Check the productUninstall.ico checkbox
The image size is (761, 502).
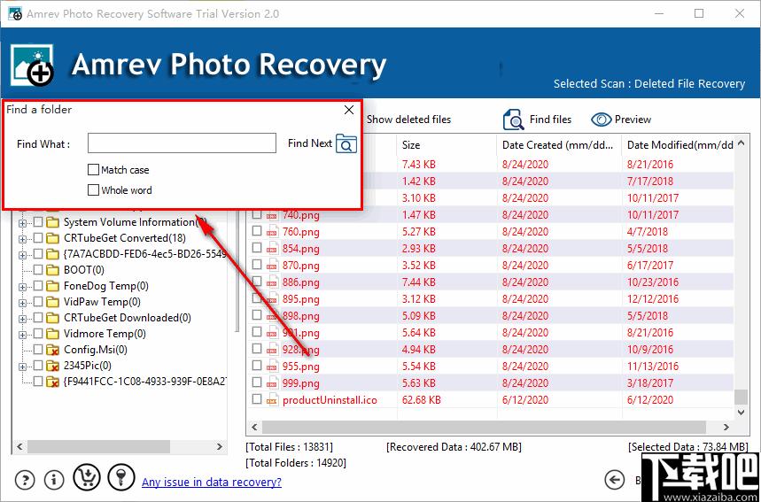click(257, 399)
